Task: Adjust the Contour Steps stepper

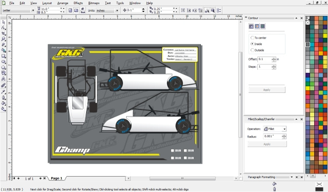Action: tap(274, 67)
